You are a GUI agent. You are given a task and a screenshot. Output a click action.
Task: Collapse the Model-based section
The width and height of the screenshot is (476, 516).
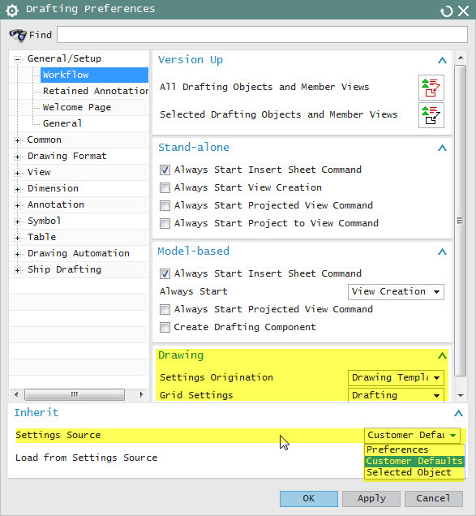[x=443, y=252]
